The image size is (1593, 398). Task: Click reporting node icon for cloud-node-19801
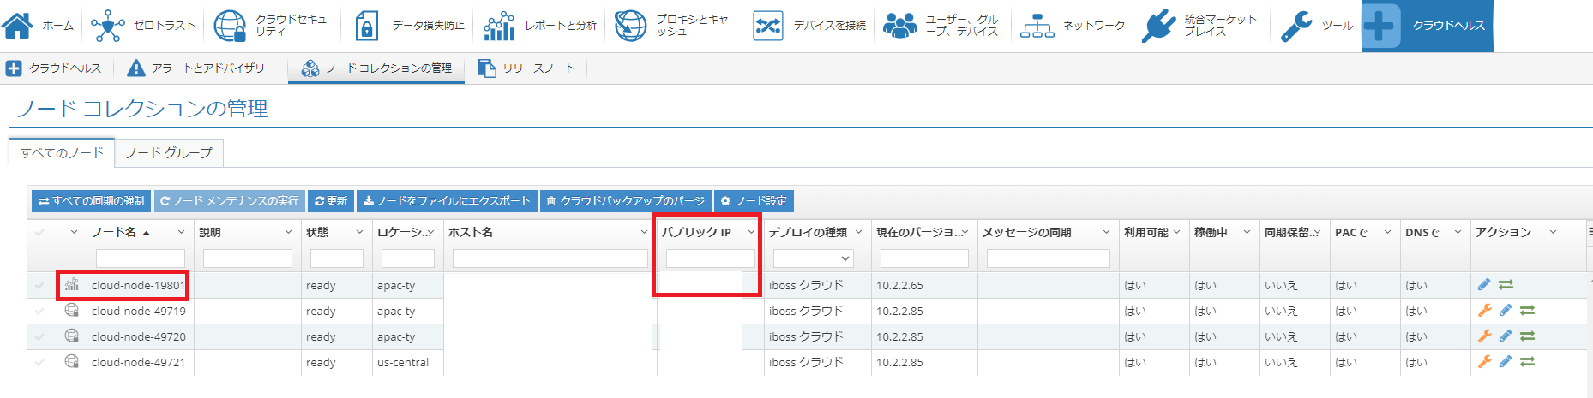[72, 285]
